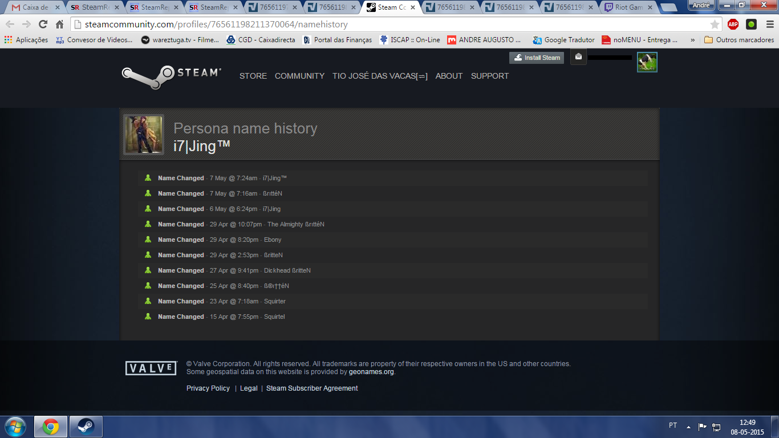Image resolution: width=779 pixels, height=438 pixels.
Task: Open the Steam Subscriber Agreement link
Action: pyautogui.click(x=312, y=388)
